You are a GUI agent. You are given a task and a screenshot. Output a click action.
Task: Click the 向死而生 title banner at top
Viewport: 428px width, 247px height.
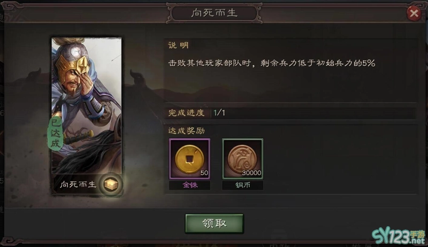[x=215, y=13]
